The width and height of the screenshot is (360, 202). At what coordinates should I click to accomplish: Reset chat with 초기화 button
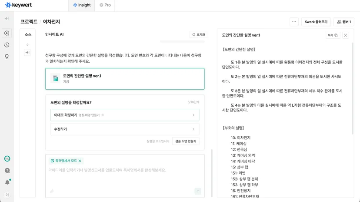[198, 34]
